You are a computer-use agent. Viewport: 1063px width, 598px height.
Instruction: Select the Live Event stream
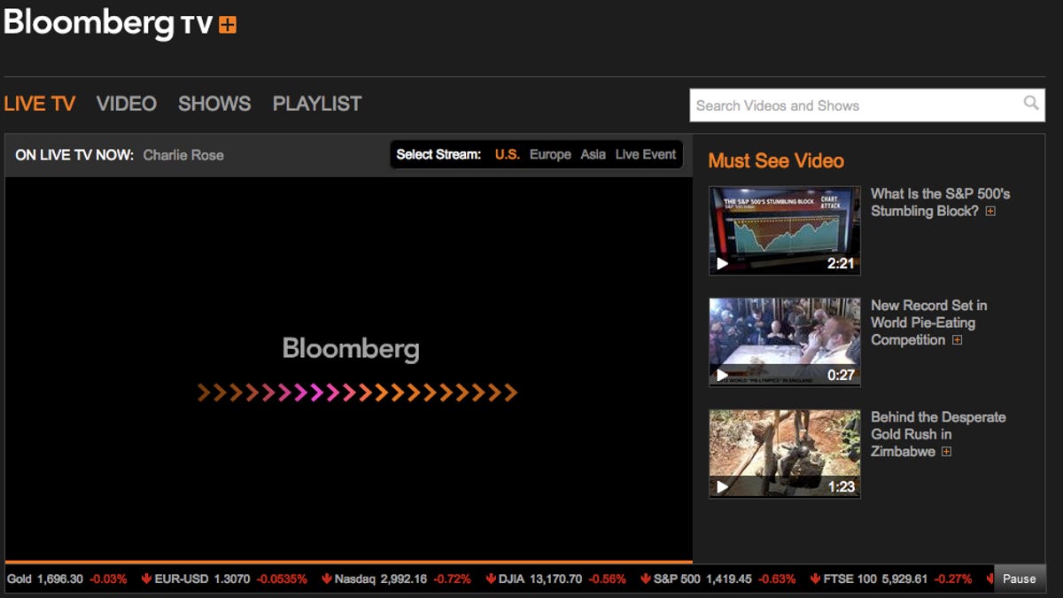pos(646,154)
